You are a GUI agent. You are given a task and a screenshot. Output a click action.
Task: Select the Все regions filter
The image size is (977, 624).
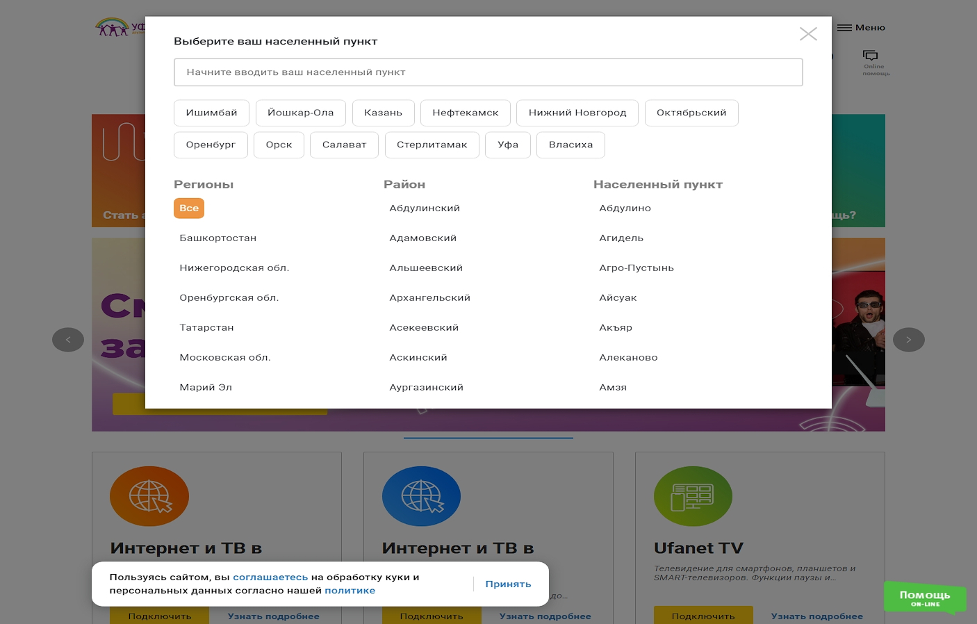click(189, 208)
